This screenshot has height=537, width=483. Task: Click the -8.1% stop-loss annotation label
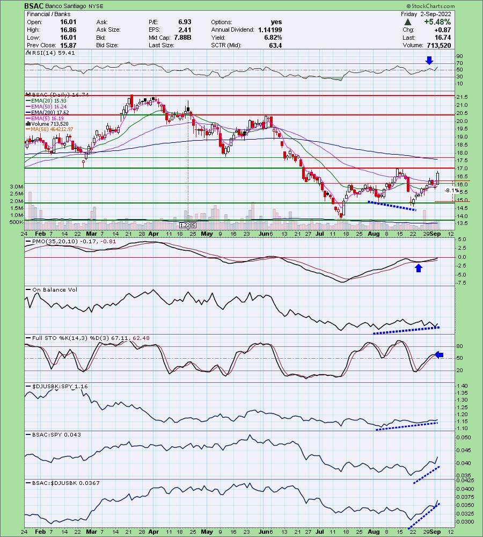pos(451,191)
